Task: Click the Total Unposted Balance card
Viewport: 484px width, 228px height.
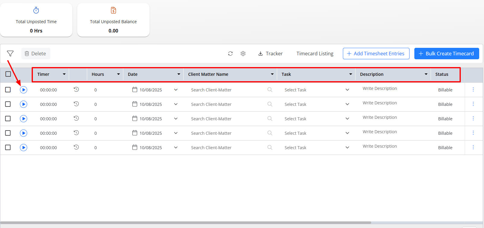Action: pos(113,20)
